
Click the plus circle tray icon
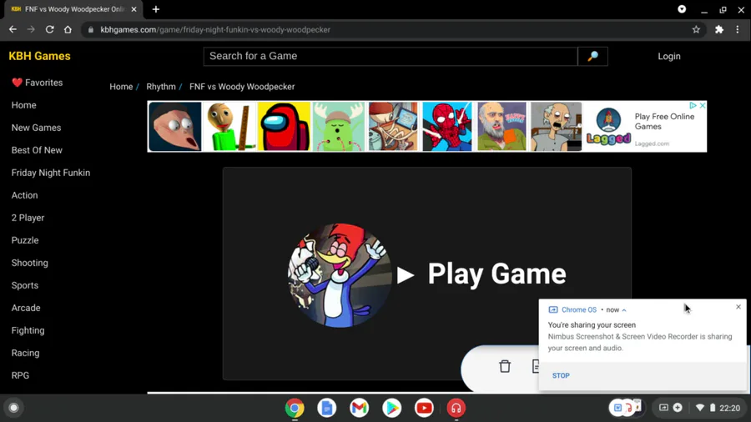pos(678,408)
